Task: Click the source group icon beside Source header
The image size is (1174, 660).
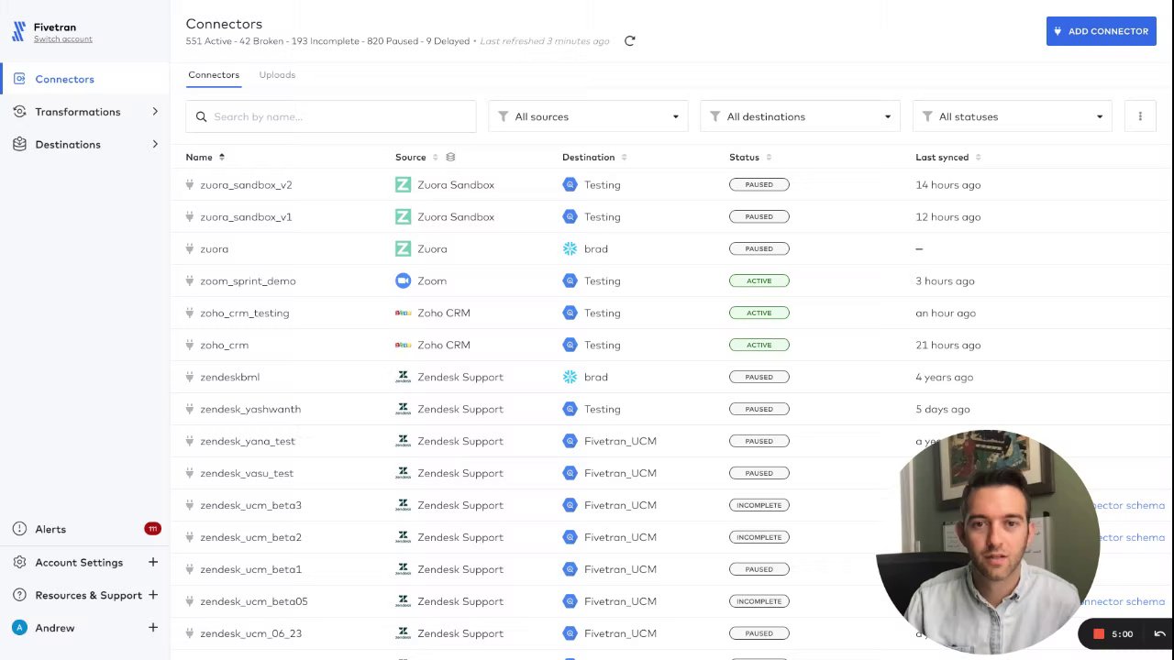Action: pyautogui.click(x=450, y=157)
